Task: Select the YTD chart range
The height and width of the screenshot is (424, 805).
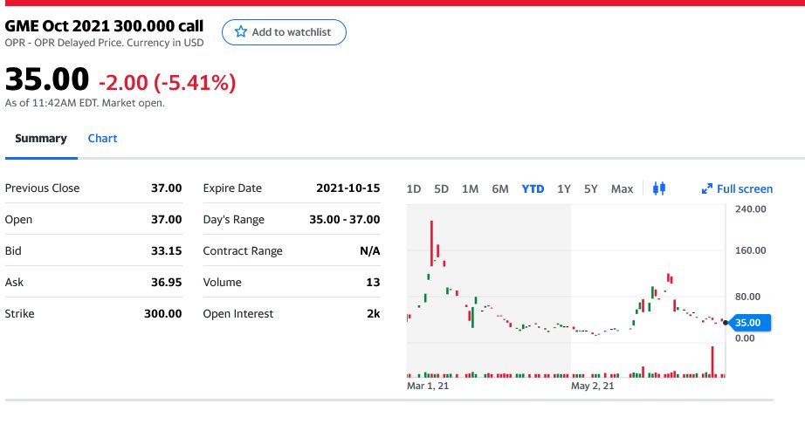Action: pyautogui.click(x=533, y=188)
